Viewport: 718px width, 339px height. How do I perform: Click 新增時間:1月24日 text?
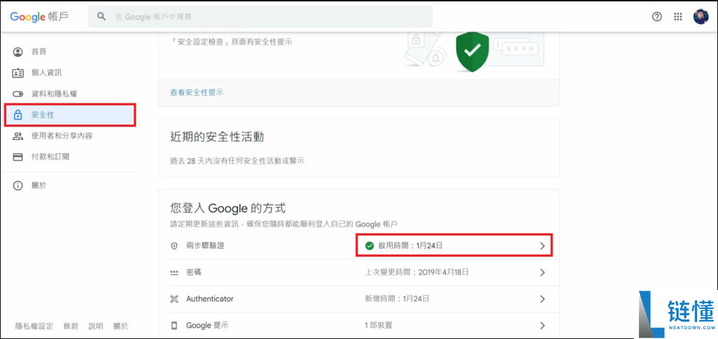click(397, 299)
